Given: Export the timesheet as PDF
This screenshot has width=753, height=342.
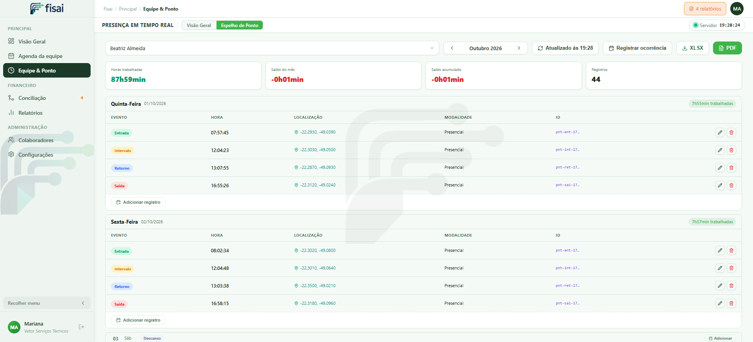Looking at the screenshot, I should pyautogui.click(x=728, y=48).
